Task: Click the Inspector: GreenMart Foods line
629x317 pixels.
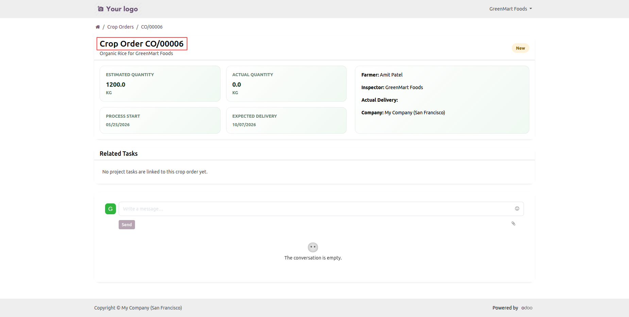Action: click(x=392, y=87)
